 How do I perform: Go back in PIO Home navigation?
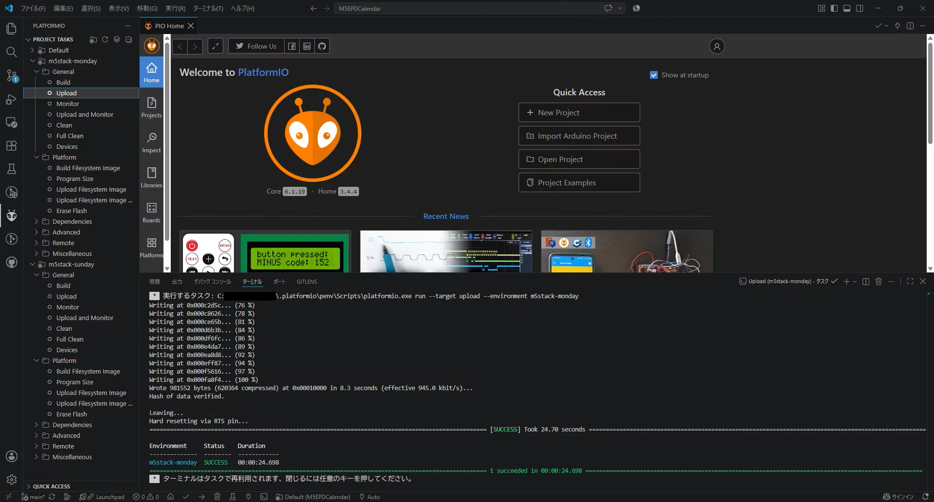(x=180, y=46)
